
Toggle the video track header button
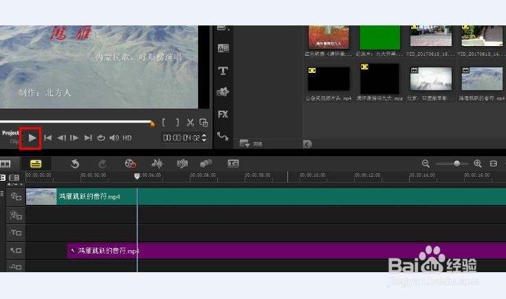(16, 197)
